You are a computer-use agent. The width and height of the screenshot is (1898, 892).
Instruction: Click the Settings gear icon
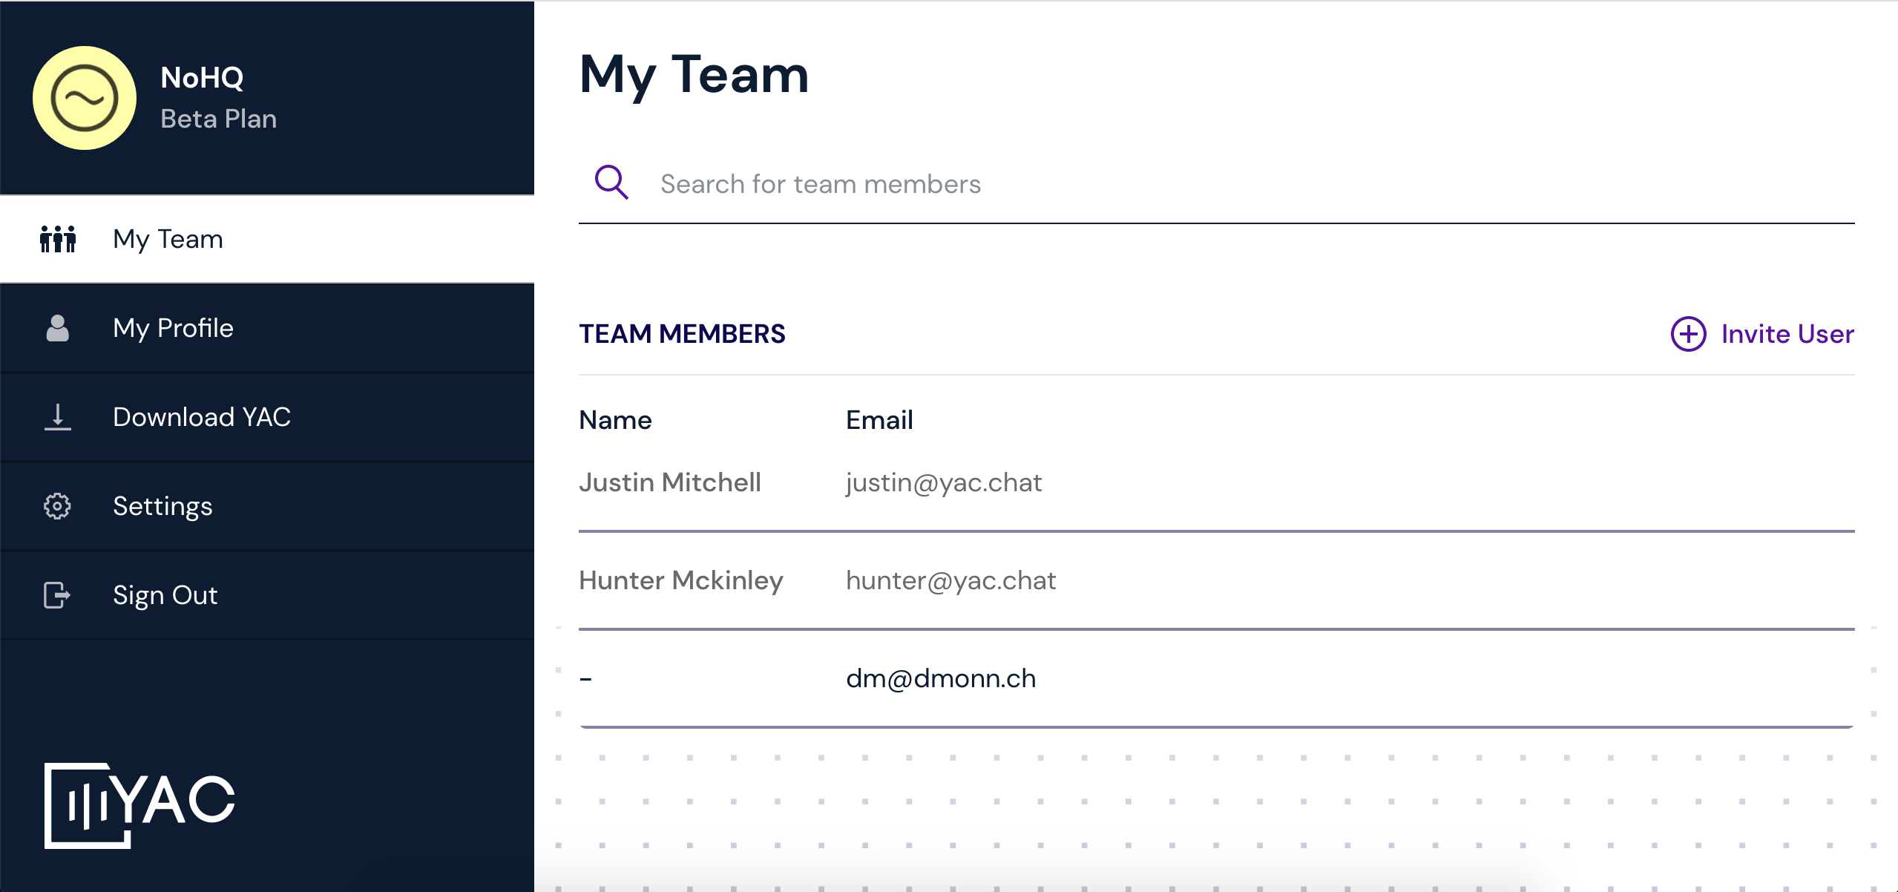pyautogui.click(x=57, y=506)
